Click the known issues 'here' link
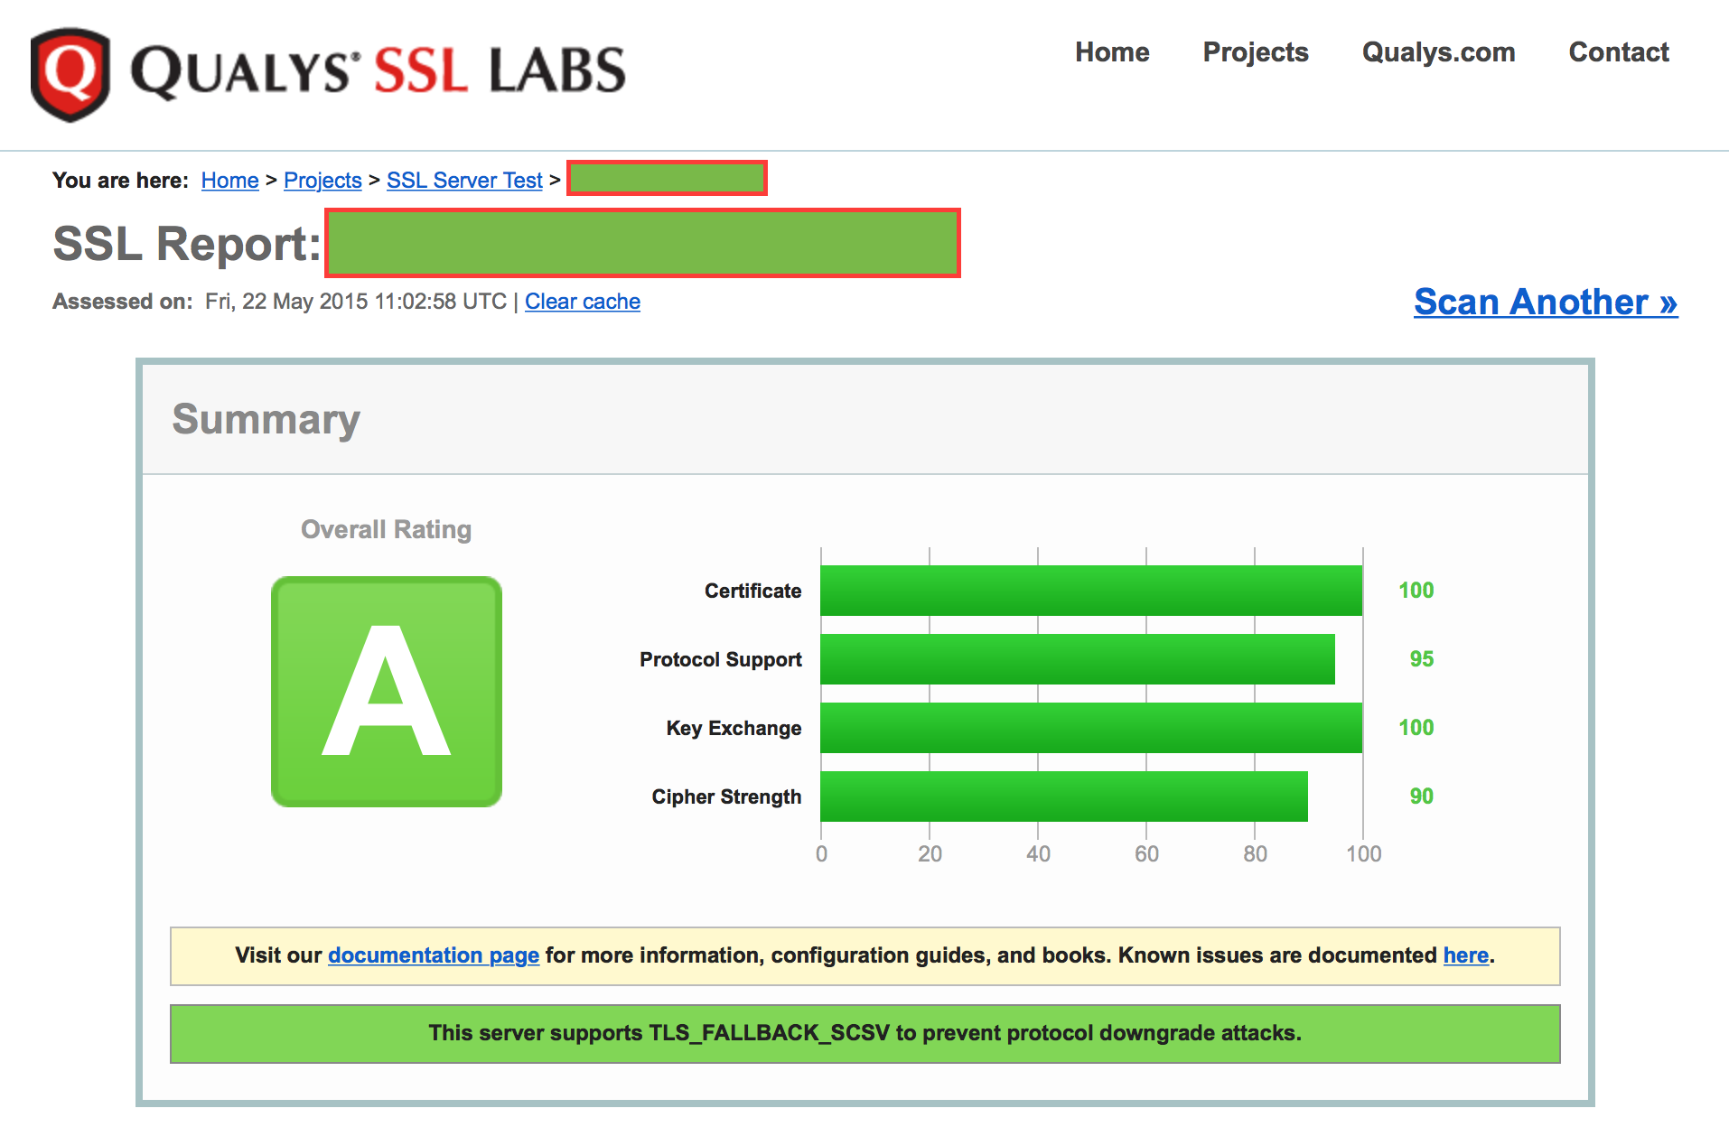This screenshot has height=1127, width=1729. coord(1465,955)
